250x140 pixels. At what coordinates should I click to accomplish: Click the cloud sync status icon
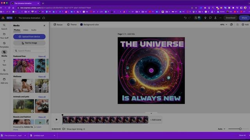click(x=43, y=18)
